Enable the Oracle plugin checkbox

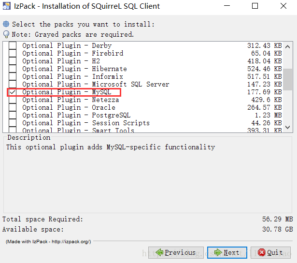[x=13, y=108]
